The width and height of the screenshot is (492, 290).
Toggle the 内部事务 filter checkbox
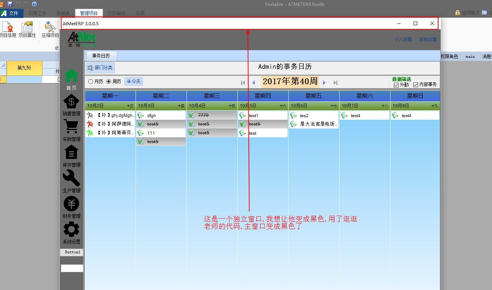pos(415,85)
